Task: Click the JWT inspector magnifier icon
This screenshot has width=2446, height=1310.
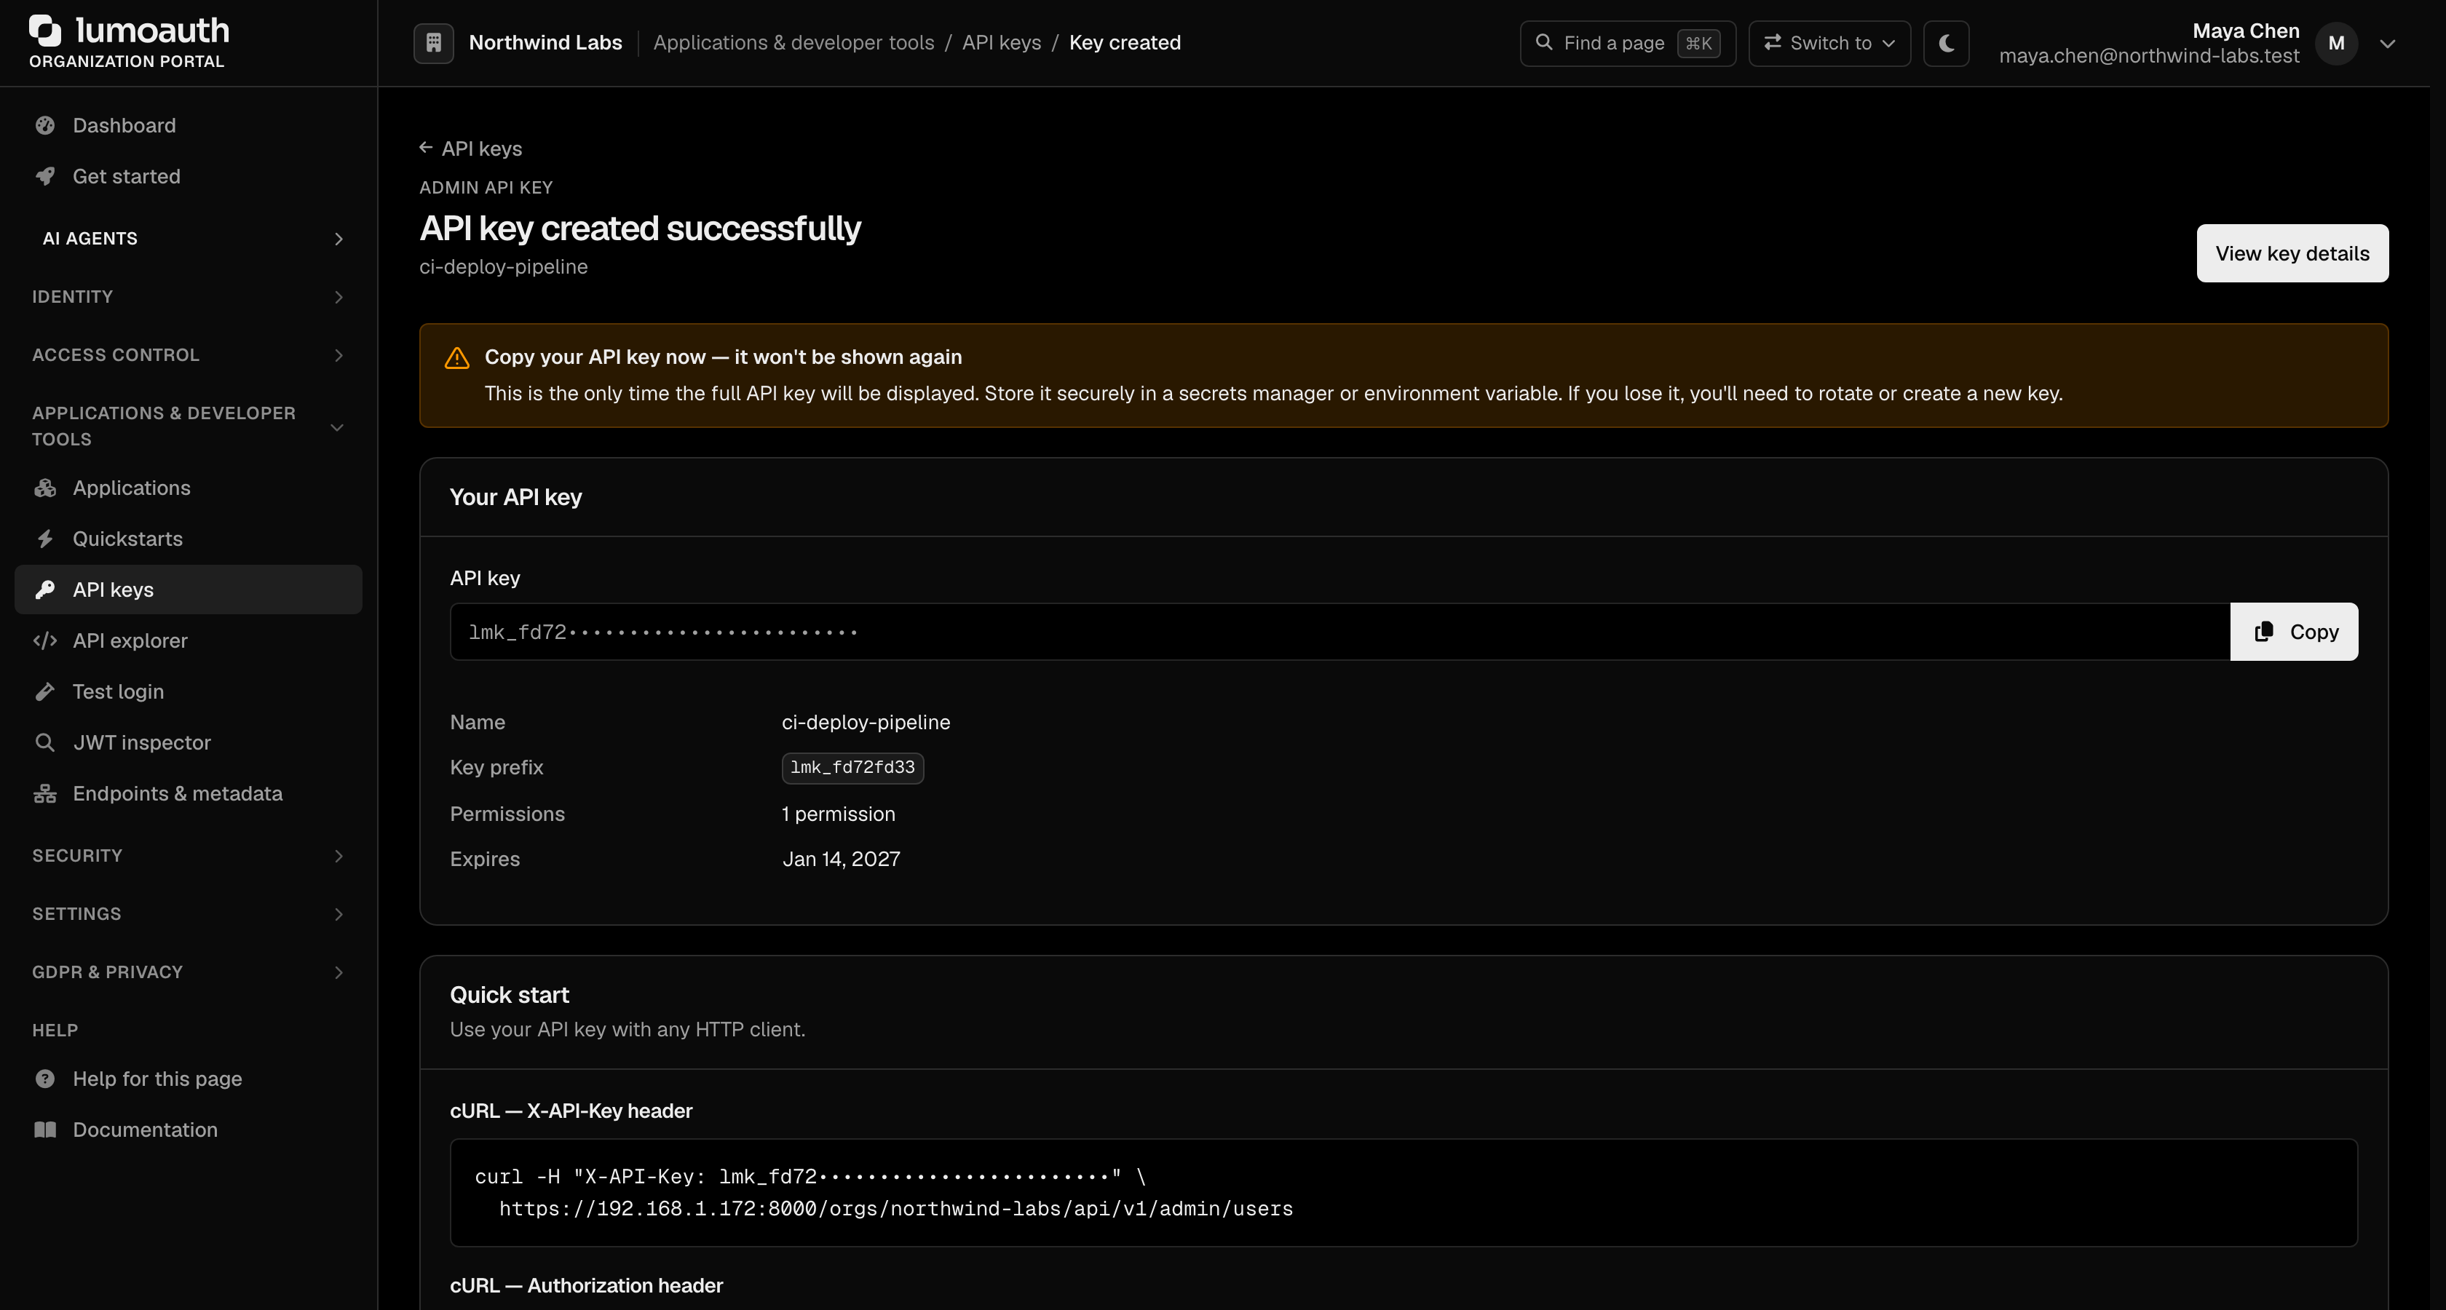Action: coord(44,742)
